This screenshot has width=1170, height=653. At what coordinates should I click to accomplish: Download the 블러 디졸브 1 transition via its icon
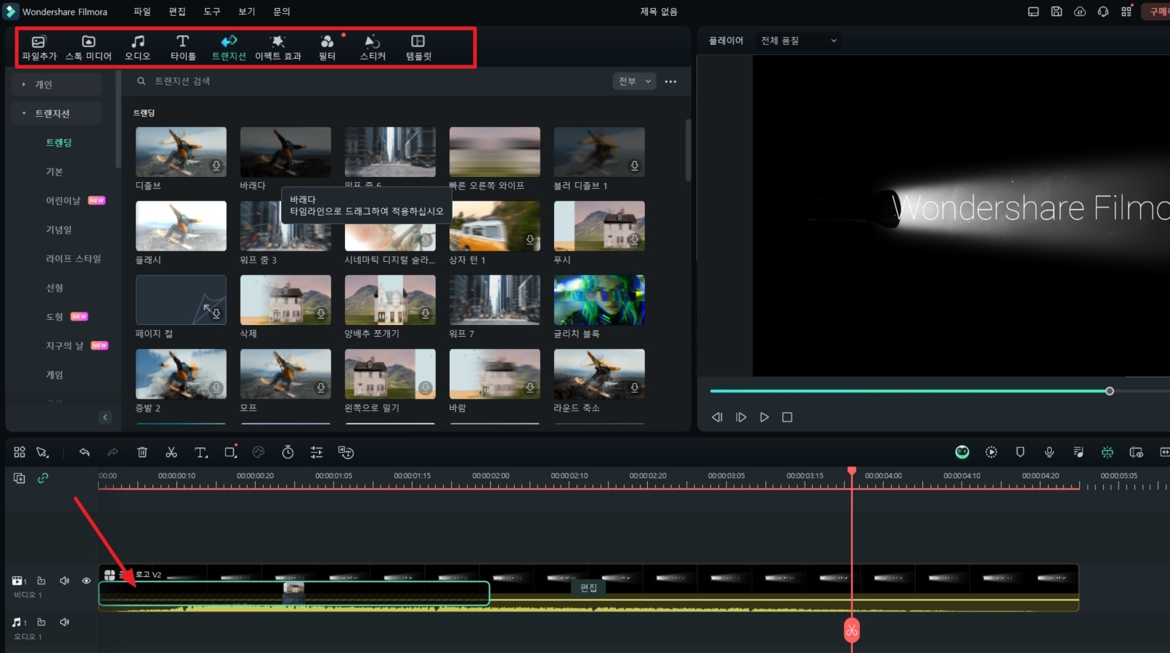[x=635, y=166]
